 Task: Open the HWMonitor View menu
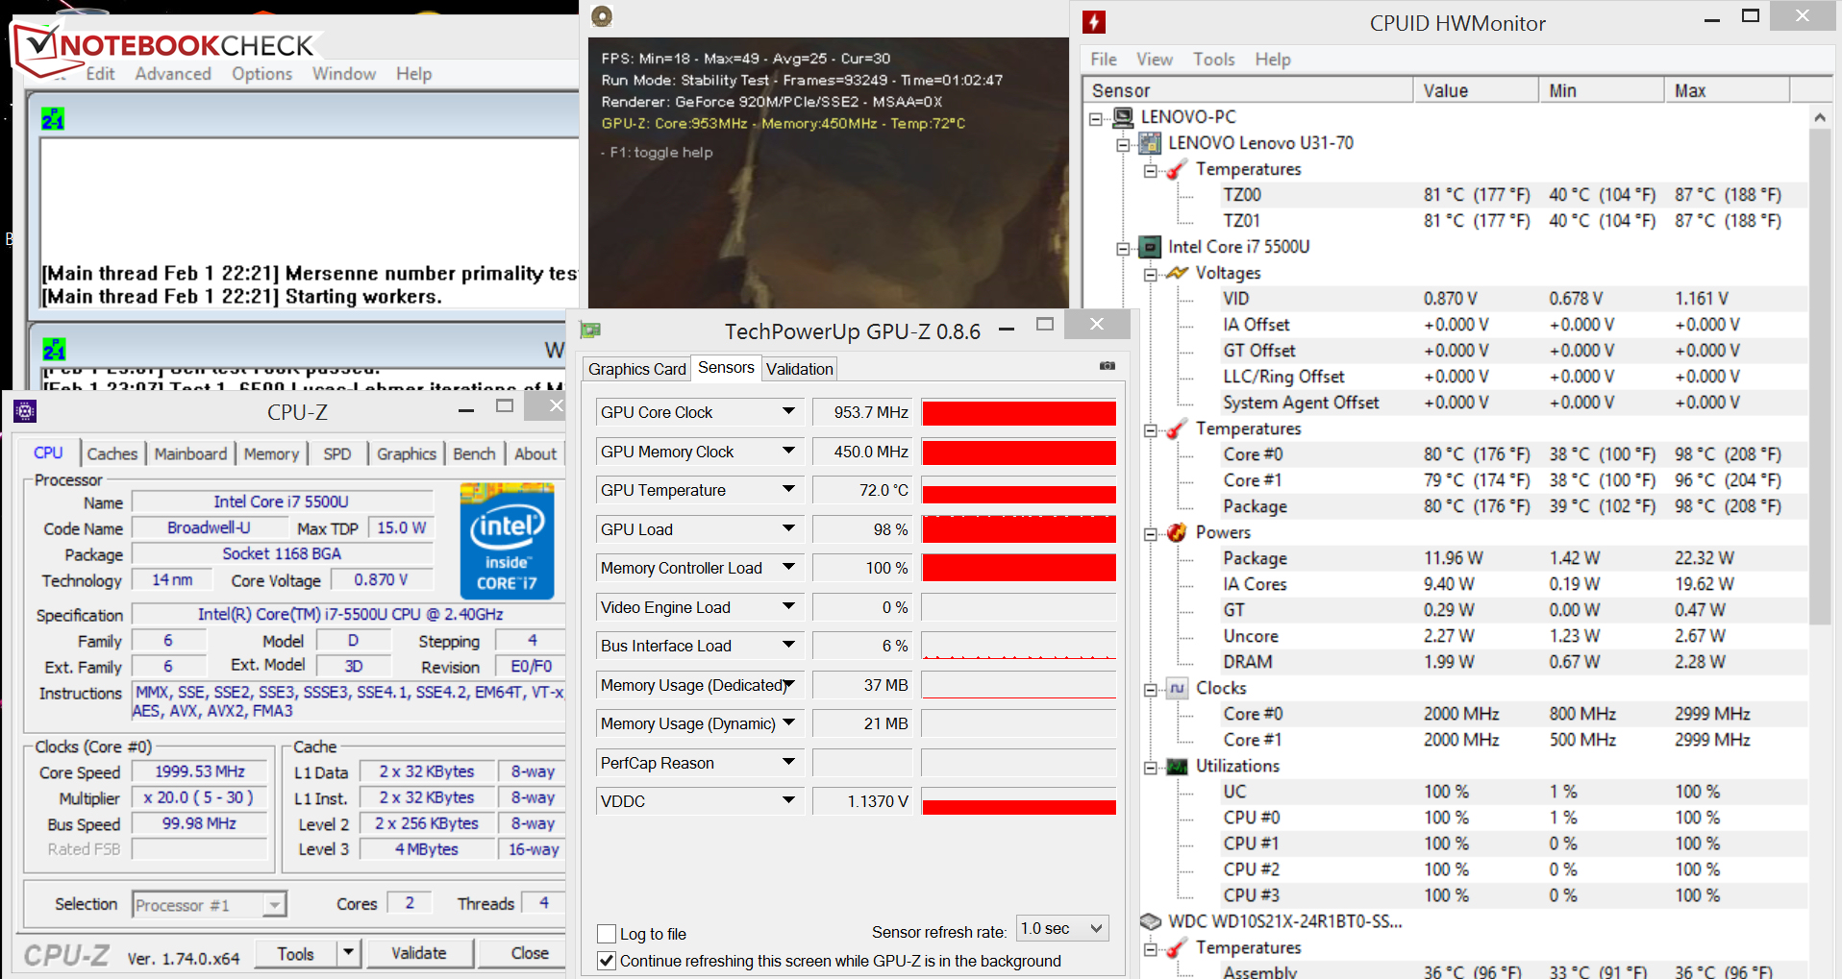(x=1155, y=60)
